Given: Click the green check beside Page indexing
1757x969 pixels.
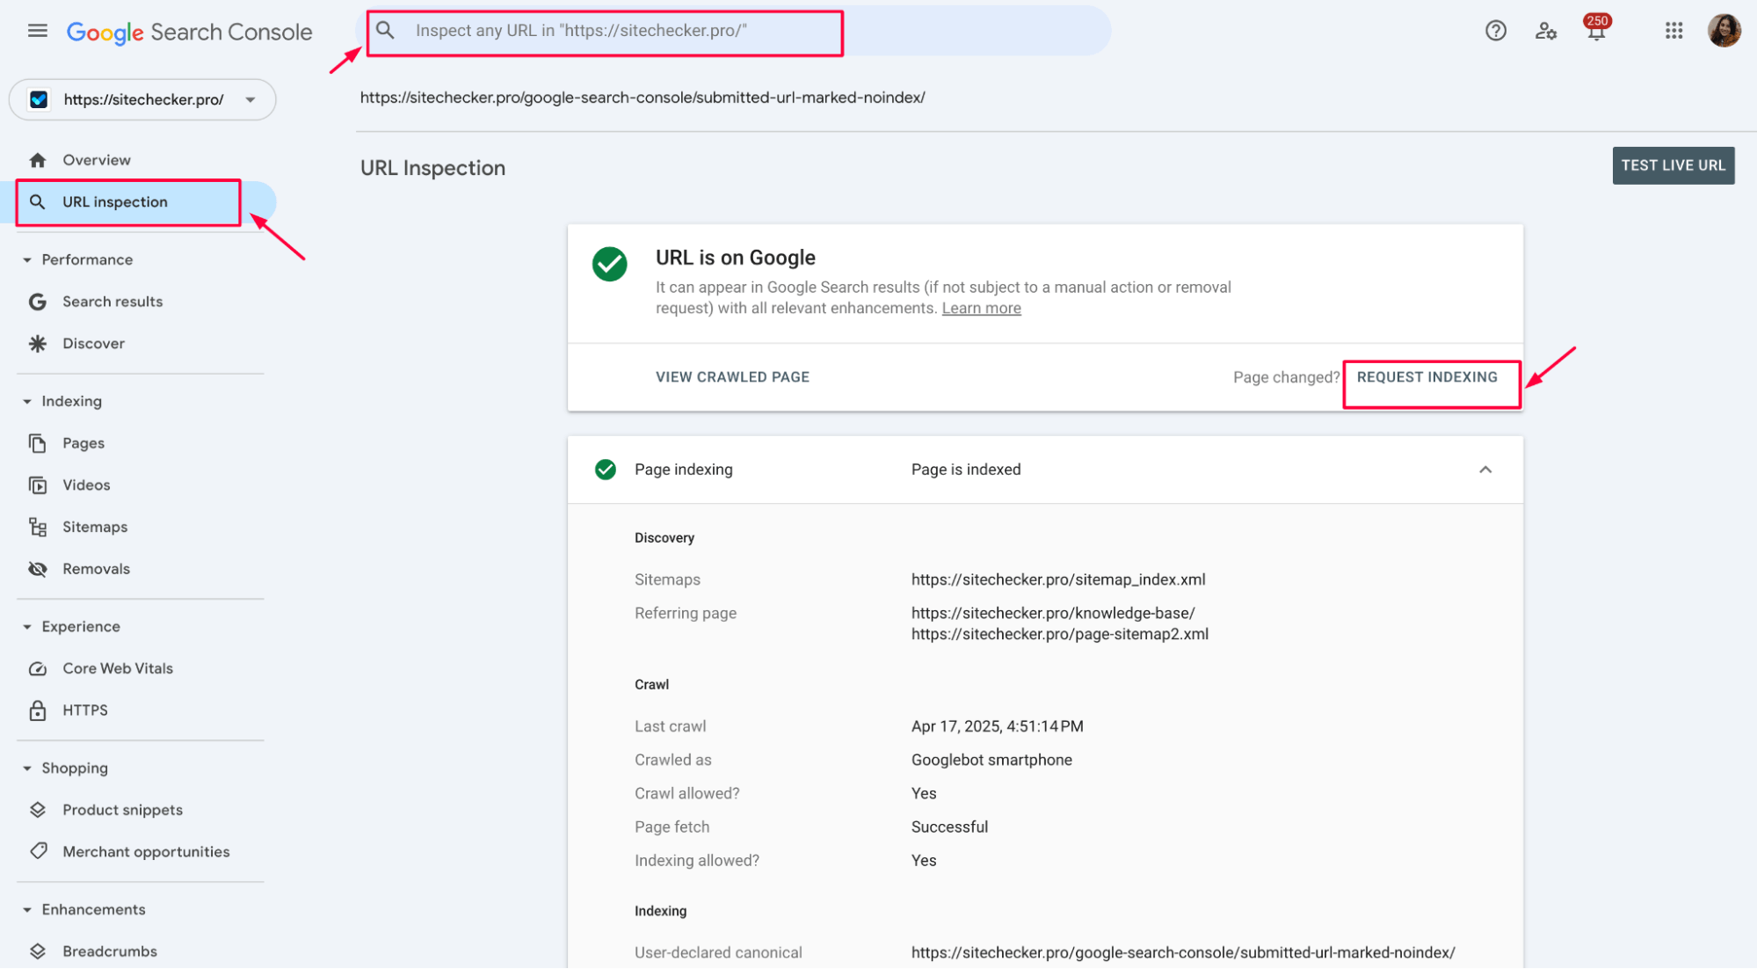Looking at the screenshot, I should click(x=606, y=470).
